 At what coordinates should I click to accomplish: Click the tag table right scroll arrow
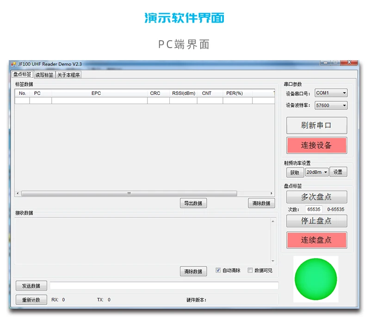pyautogui.click(x=271, y=193)
